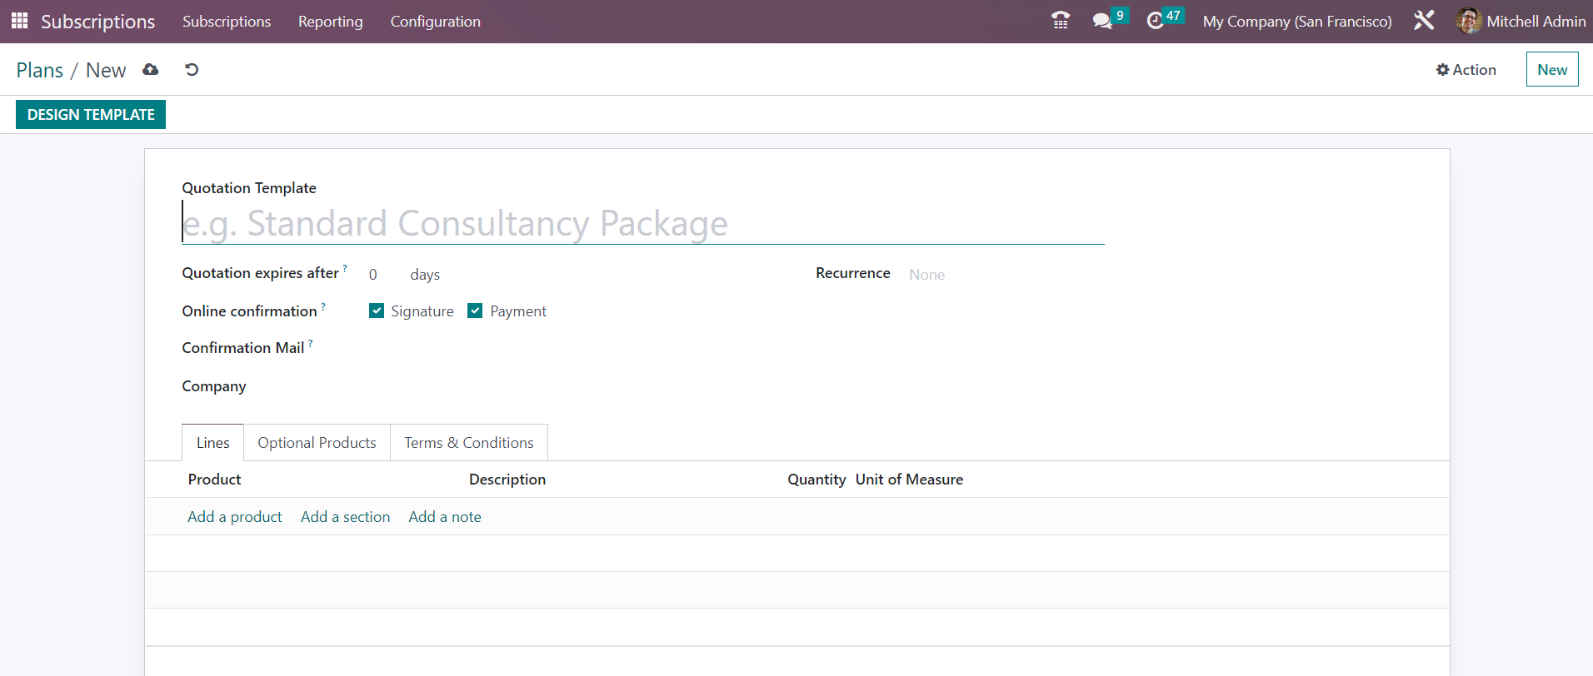Viewport: 1593px width, 676px height.
Task: Open the debug tools wrench icon
Action: click(x=1424, y=21)
